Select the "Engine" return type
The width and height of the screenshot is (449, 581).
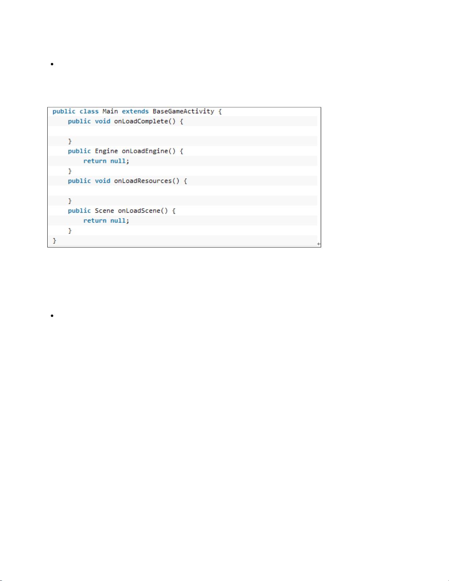tap(106, 151)
